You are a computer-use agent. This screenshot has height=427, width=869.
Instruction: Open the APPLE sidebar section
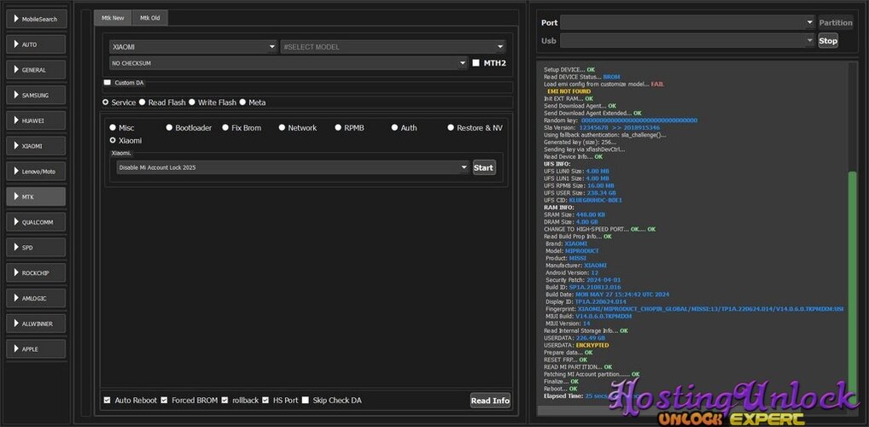pyautogui.click(x=36, y=348)
